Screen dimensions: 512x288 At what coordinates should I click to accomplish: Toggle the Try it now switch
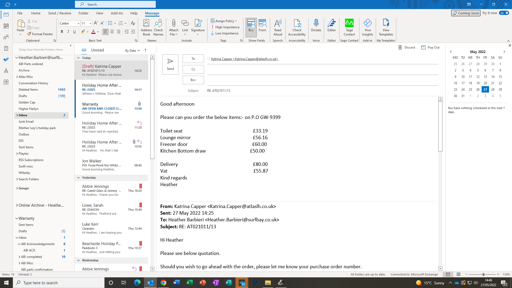tap(504, 13)
